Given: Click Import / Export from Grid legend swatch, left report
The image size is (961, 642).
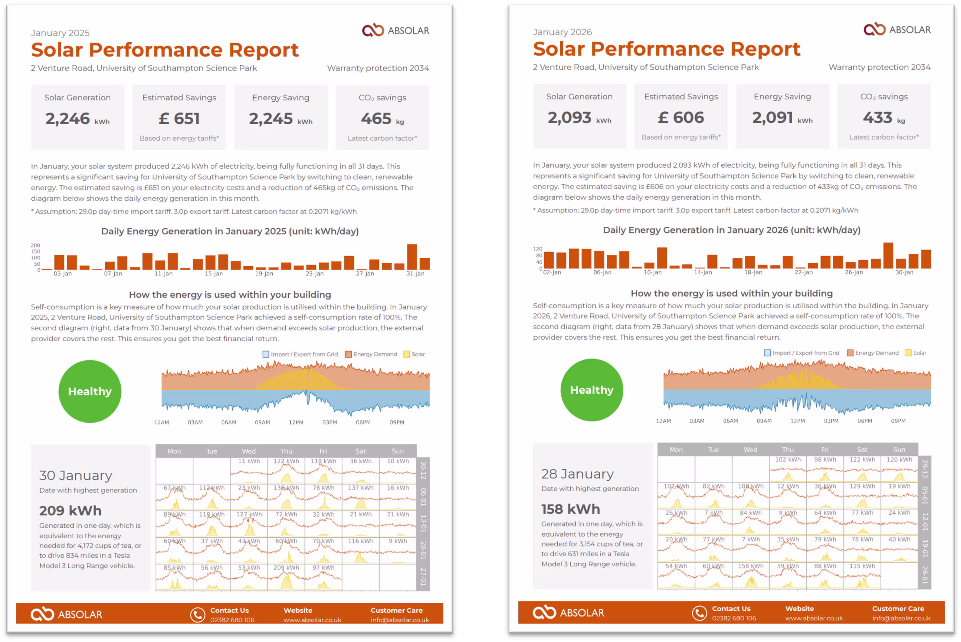Looking at the screenshot, I should tap(266, 354).
